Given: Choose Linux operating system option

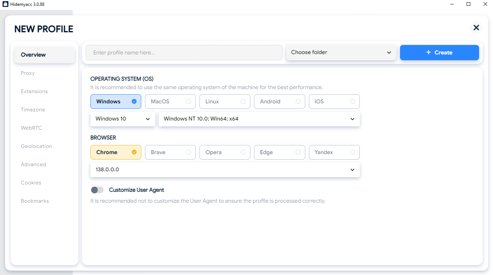Looking at the screenshot, I should click(x=225, y=102).
